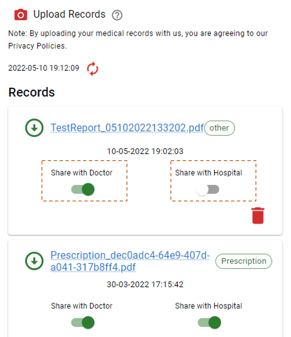The height and width of the screenshot is (337, 291).
Task: Click the "other" category tag
Action: pyautogui.click(x=219, y=128)
